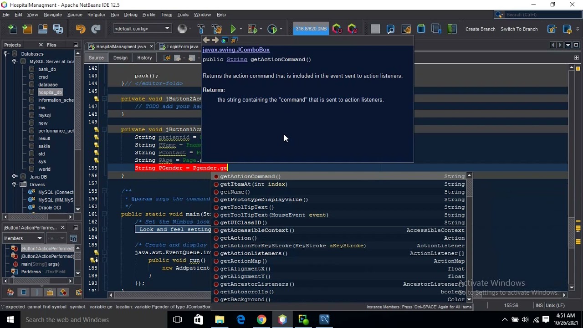Open the Refactor menu
The height and width of the screenshot is (328, 583).
point(96,15)
